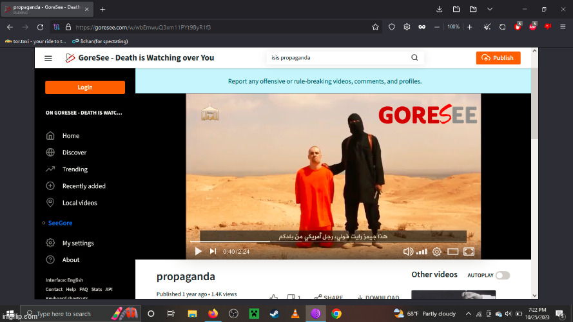573x322 pixels.
Task: Zoom in with the toolbar plus button
Action: pyautogui.click(x=470, y=27)
